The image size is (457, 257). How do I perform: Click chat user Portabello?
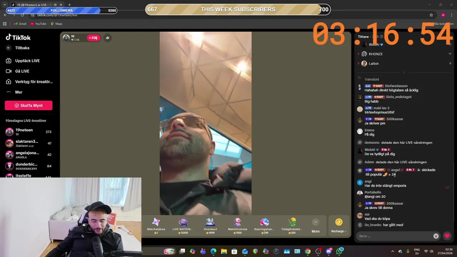pos(373,192)
